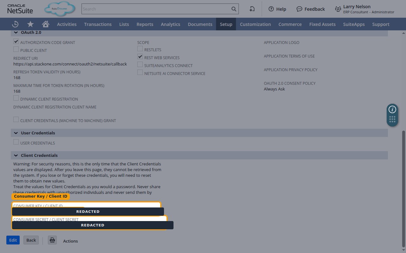The width and height of the screenshot is (406, 253).
Task: Click the Feedback speech bubble icon
Action: [x=299, y=9]
